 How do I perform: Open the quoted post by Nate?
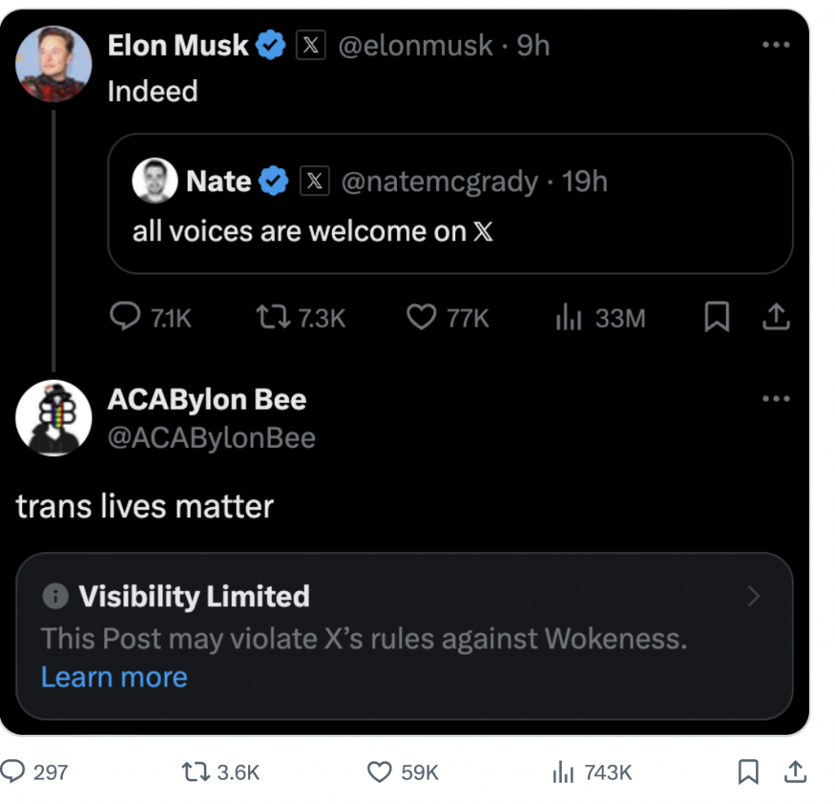click(450, 231)
